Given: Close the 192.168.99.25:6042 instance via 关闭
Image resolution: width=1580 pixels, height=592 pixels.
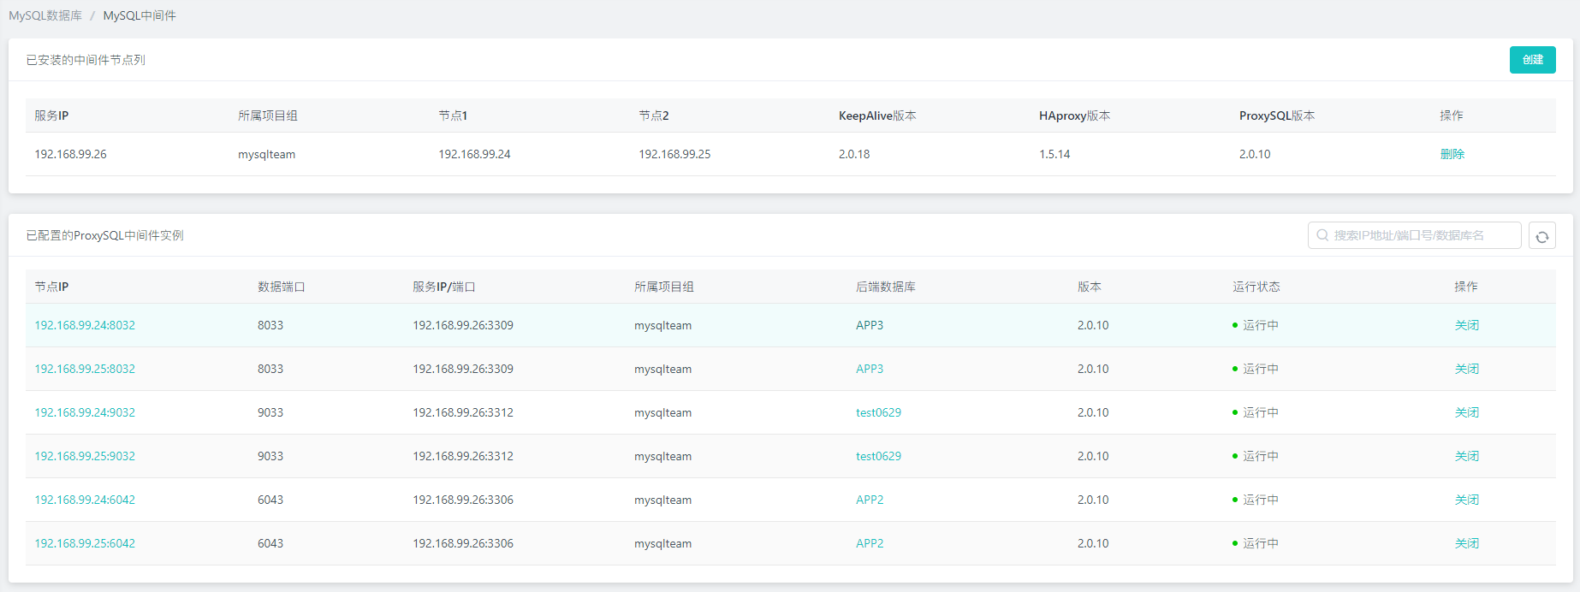Looking at the screenshot, I should (x=1466, y=543).
